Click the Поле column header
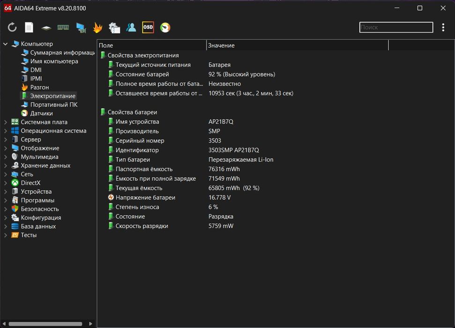The width and height of the screenshot is (455, 328). (x=151, y=45)
